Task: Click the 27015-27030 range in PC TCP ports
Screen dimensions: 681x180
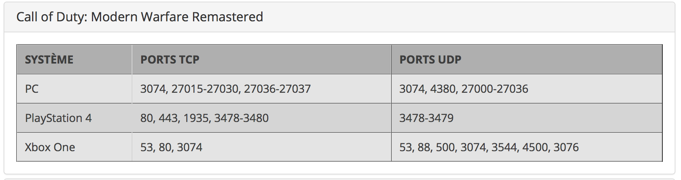Action: coord(205,89)
